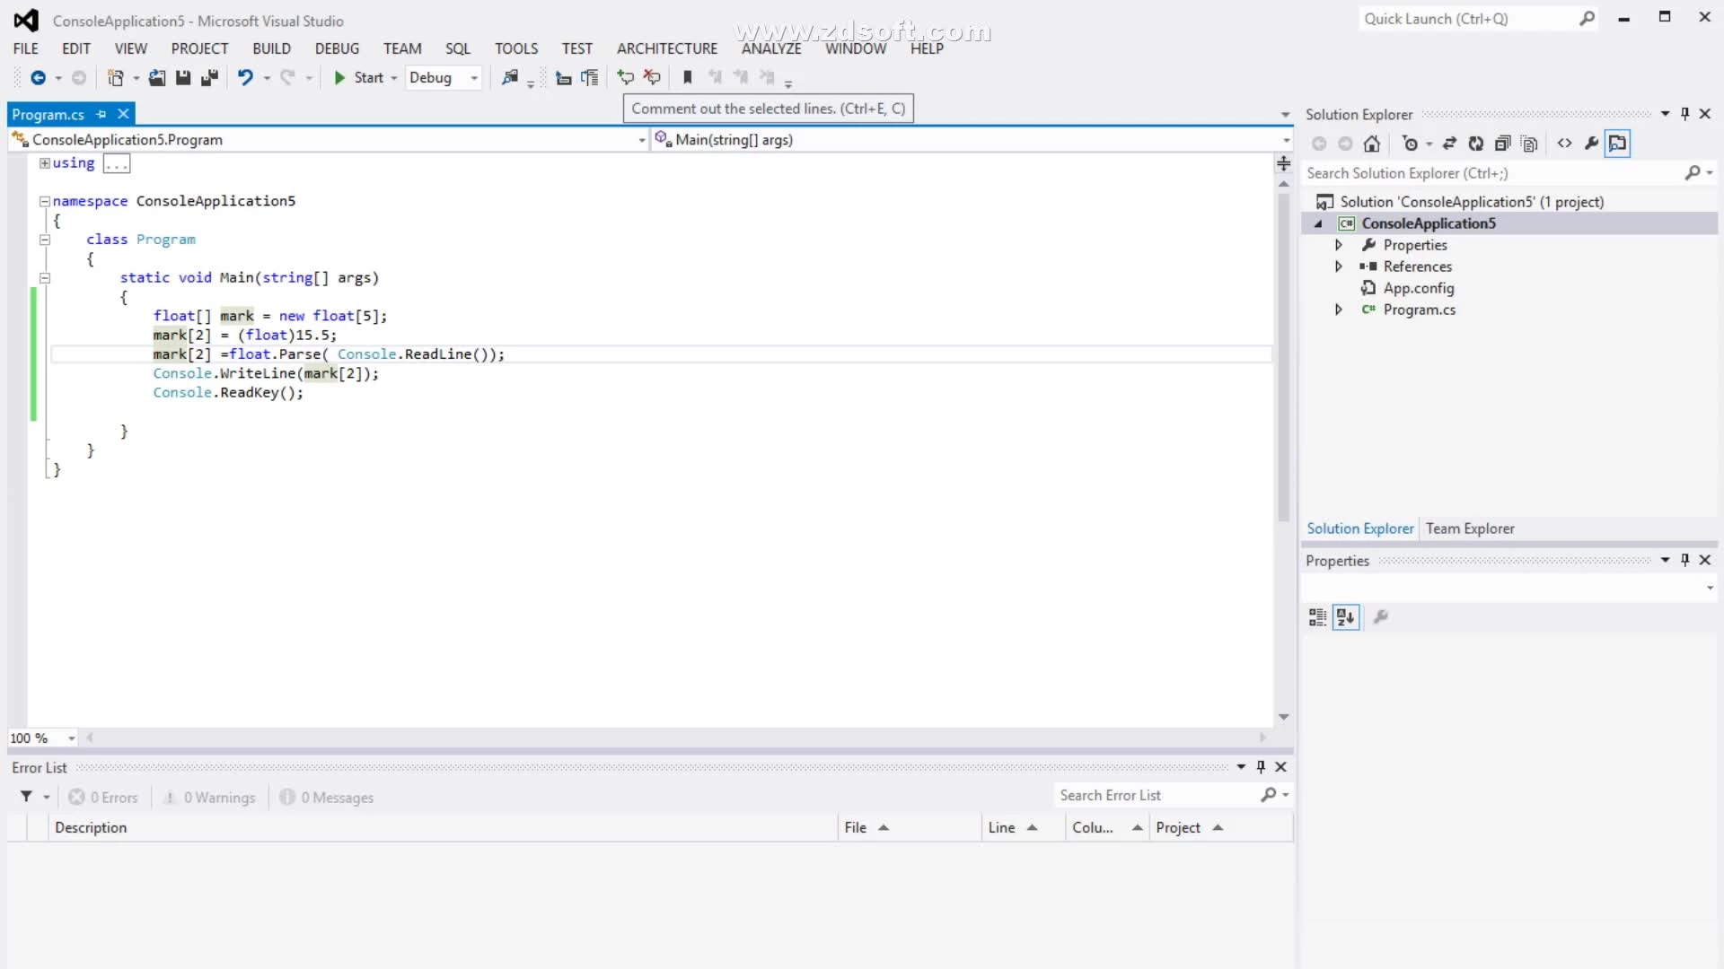
Task: Select Solution 'ConsoleApplication5' root node
Action: pyautogui.click(x=1472, y=202)
